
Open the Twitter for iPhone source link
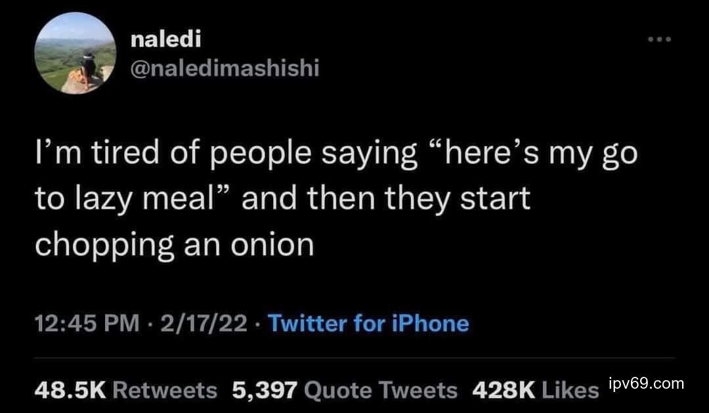(369, 324)
